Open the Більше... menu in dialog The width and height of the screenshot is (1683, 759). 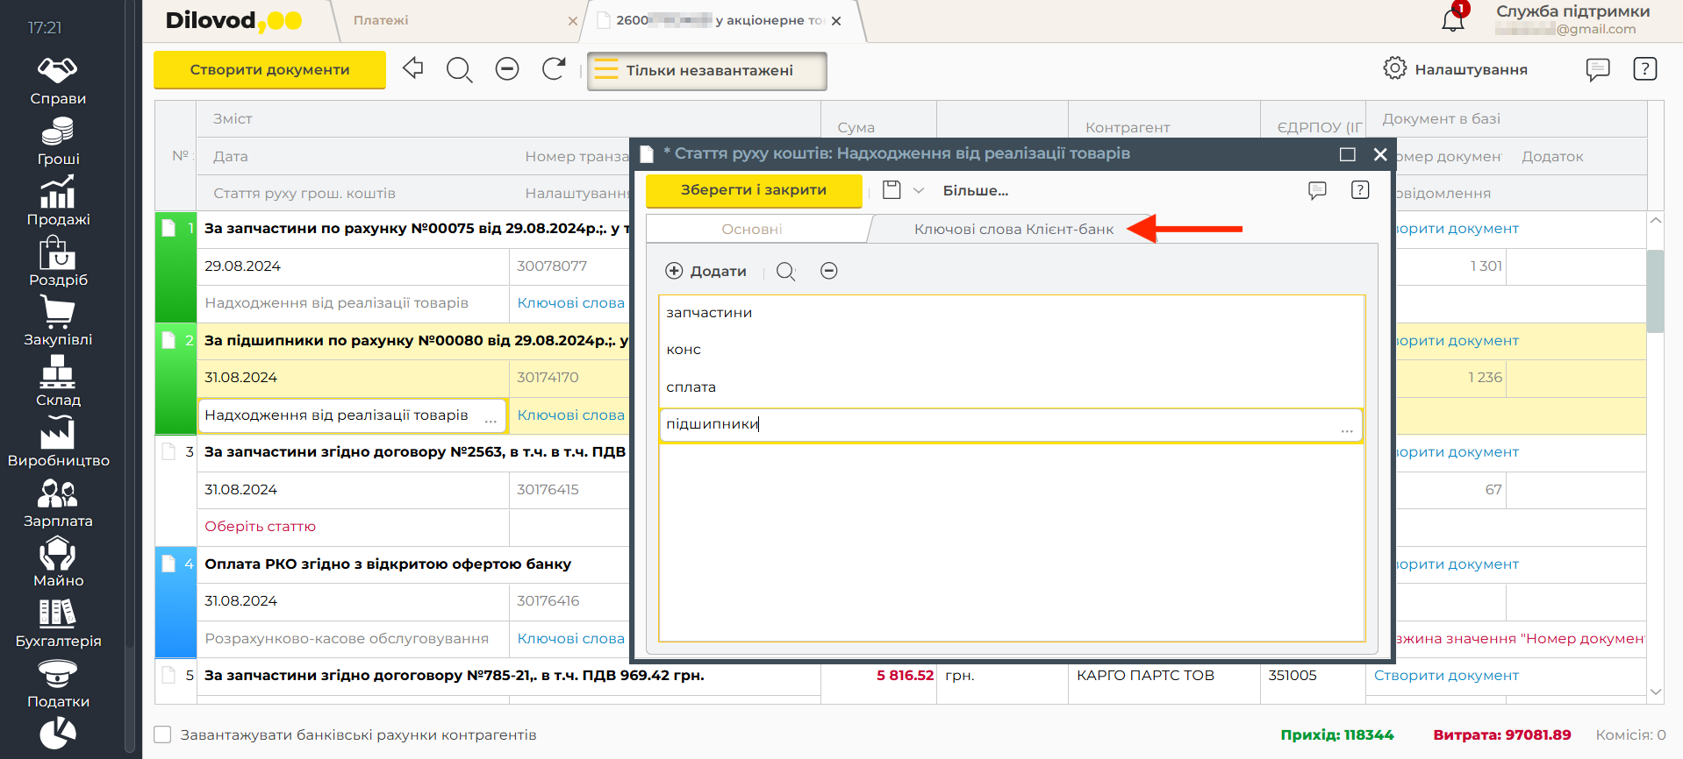[975, 190]
